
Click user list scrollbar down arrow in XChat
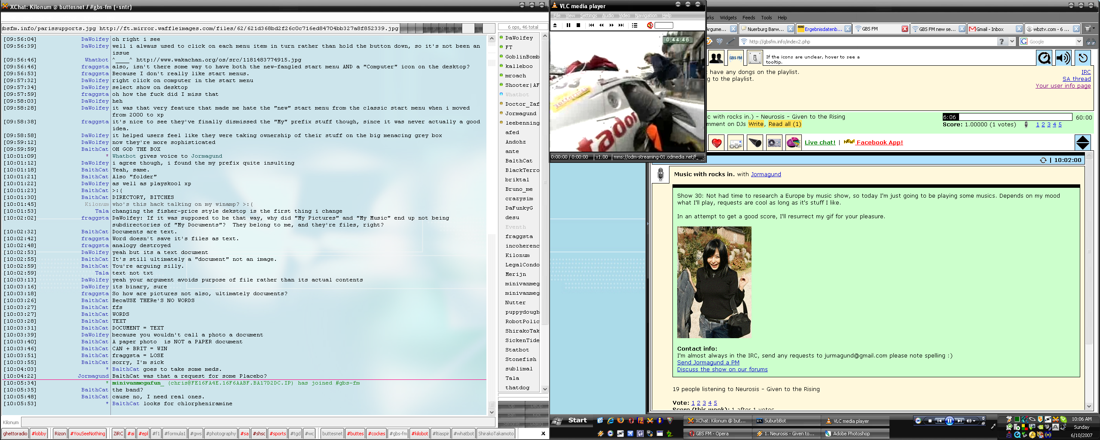[545, 389]
